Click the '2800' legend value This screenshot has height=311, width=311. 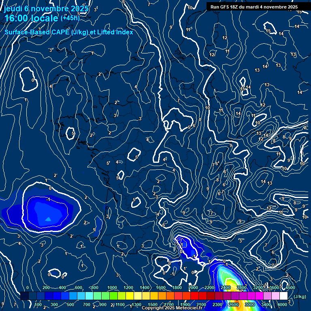242,288
